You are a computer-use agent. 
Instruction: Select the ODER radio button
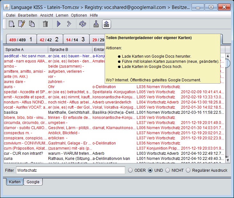pos(130,170)
